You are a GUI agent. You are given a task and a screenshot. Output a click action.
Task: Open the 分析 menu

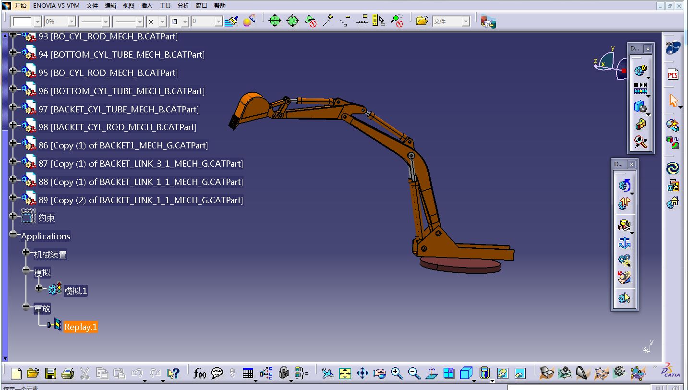183,6
